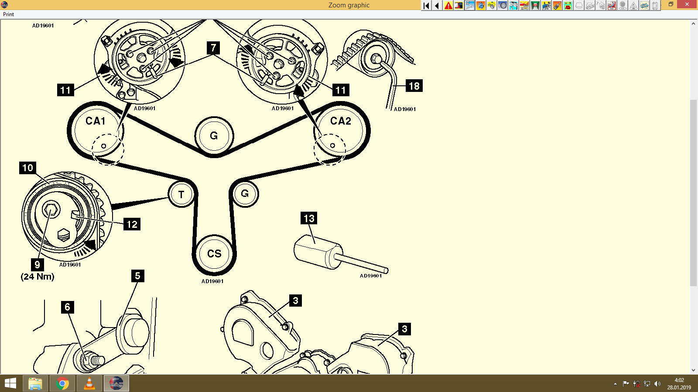698x392 pixels.
Task: Select the wrench and screwdriver tools icon
Action: click(469, 5)
